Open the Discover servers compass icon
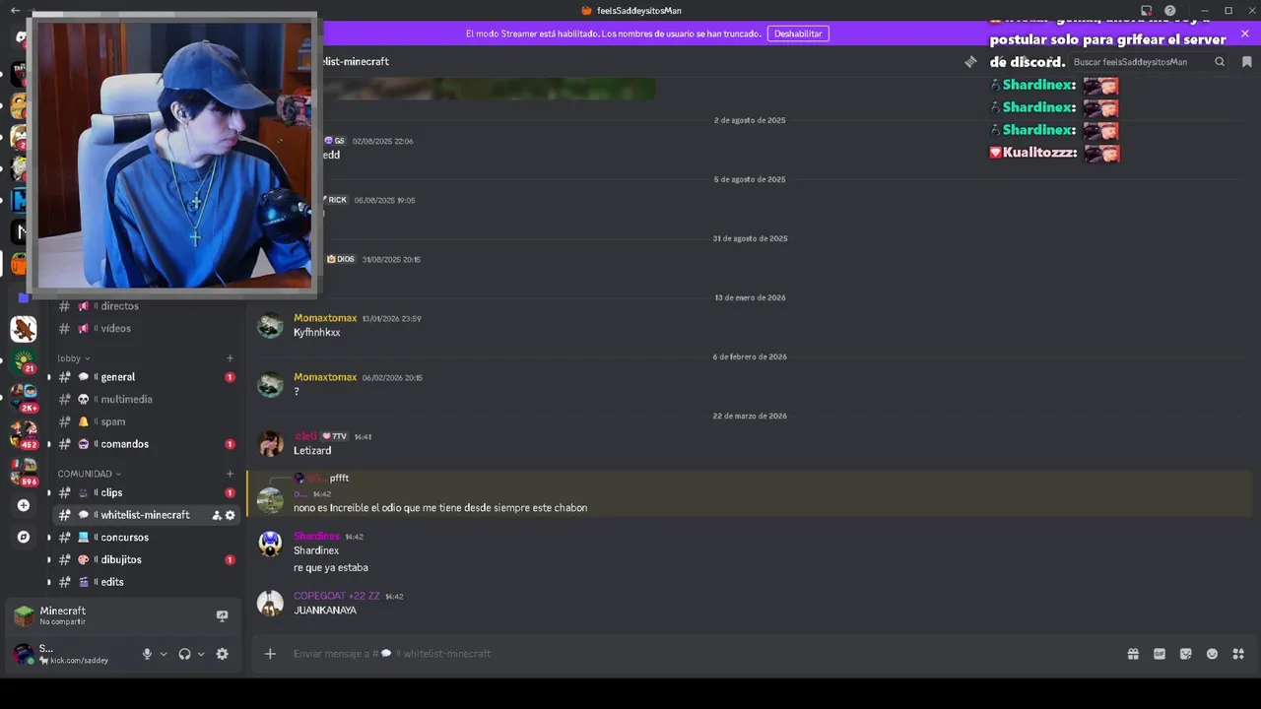Image resolution: width=1261 pixels, height=709 pixels. pyautogui.click(x=24, y=537)
